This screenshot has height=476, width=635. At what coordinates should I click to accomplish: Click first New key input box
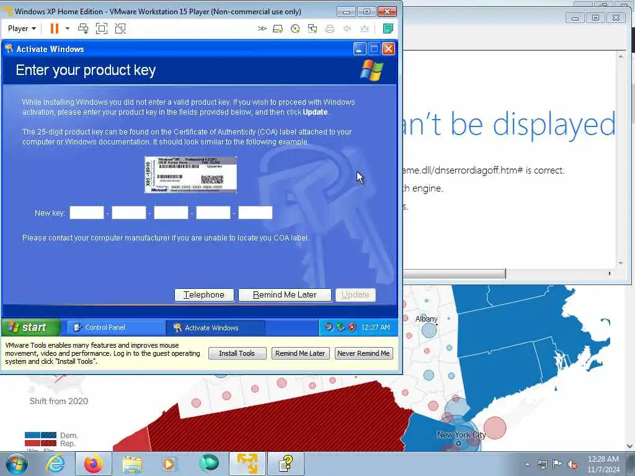pos(87,213)
